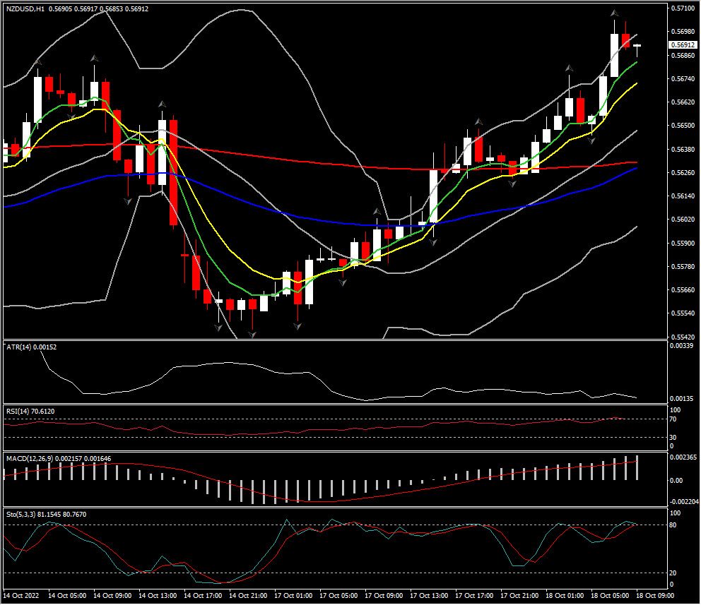Click the latest small doji candle at far right
Screen dimensions: 701x605
click(x=637, y=46)
